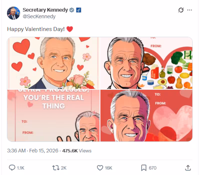Viewport: 200px width, 175px height.
Task: Click the display name Secretary Kennedy
Action: [45, 10]
